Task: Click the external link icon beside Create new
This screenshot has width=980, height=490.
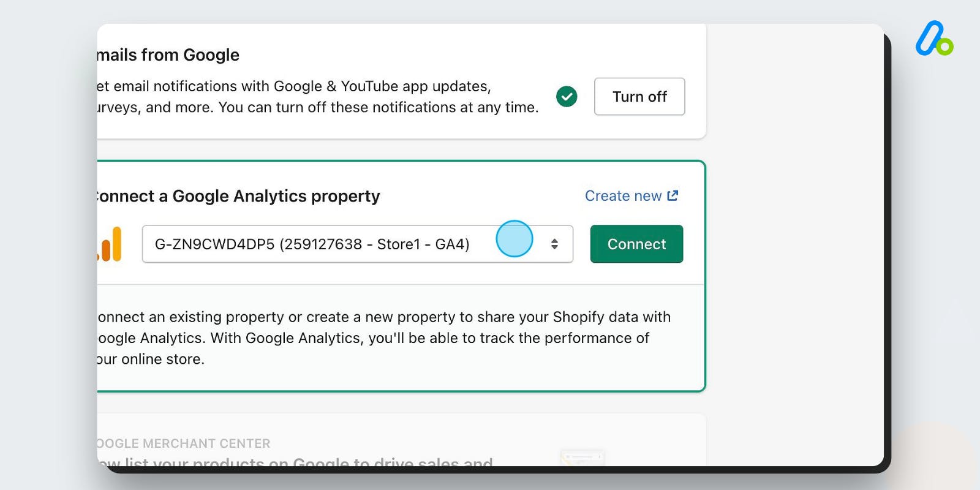Action: (x=673, y=195)
